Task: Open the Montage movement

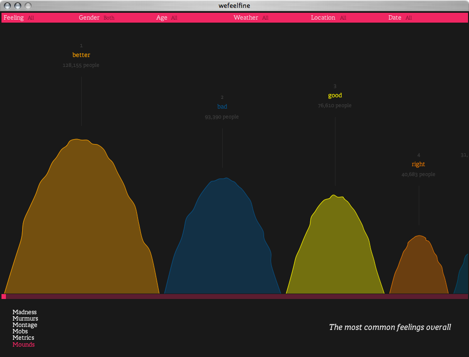Action: coord(25,325)
